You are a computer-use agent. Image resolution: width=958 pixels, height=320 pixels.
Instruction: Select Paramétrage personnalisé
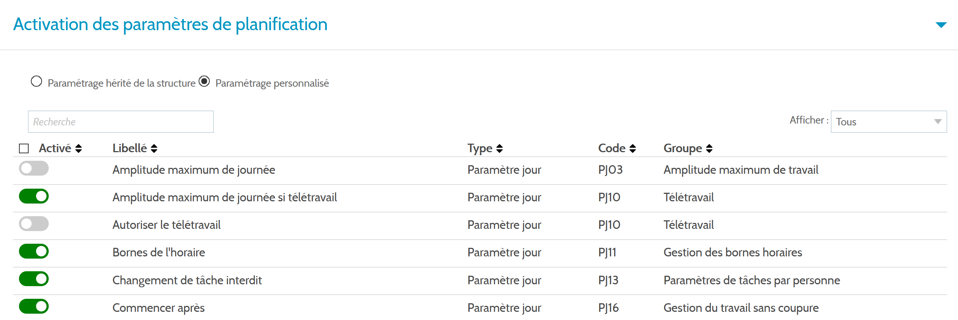(204, 81)
